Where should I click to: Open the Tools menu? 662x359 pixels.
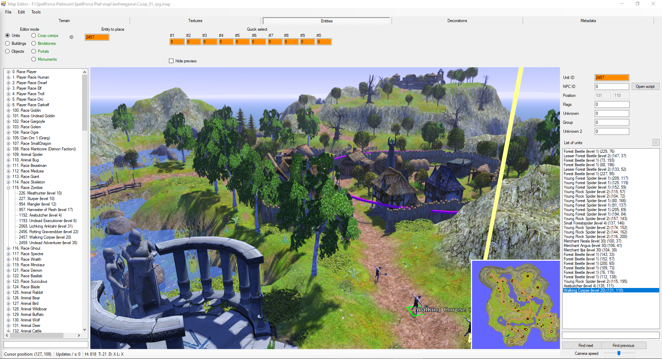pyautogui.click(x=36, y=12)
